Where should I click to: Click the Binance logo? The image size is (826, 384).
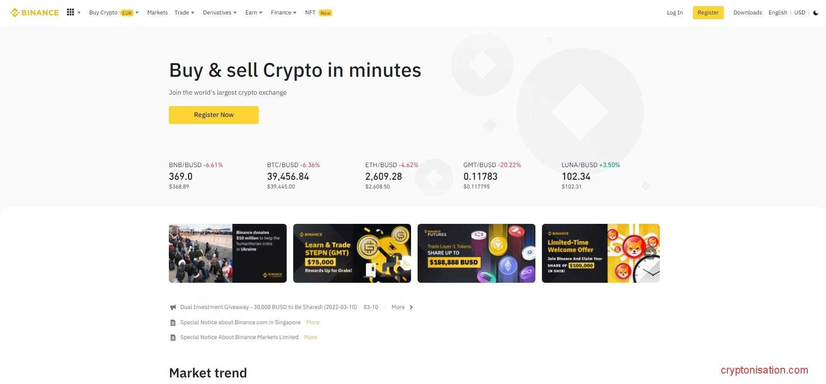point(34,13)
